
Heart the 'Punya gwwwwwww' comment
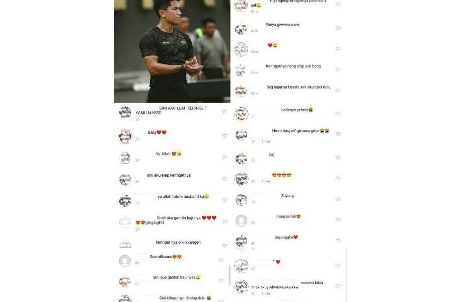[x=337, y=28]
